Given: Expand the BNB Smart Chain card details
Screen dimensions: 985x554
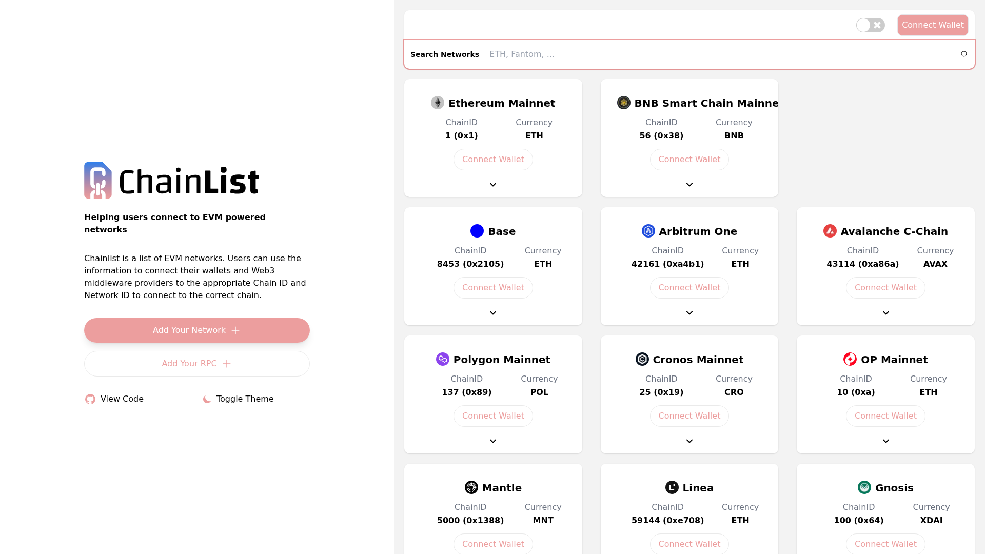Looking at the screenshot, I should point(689,185).
